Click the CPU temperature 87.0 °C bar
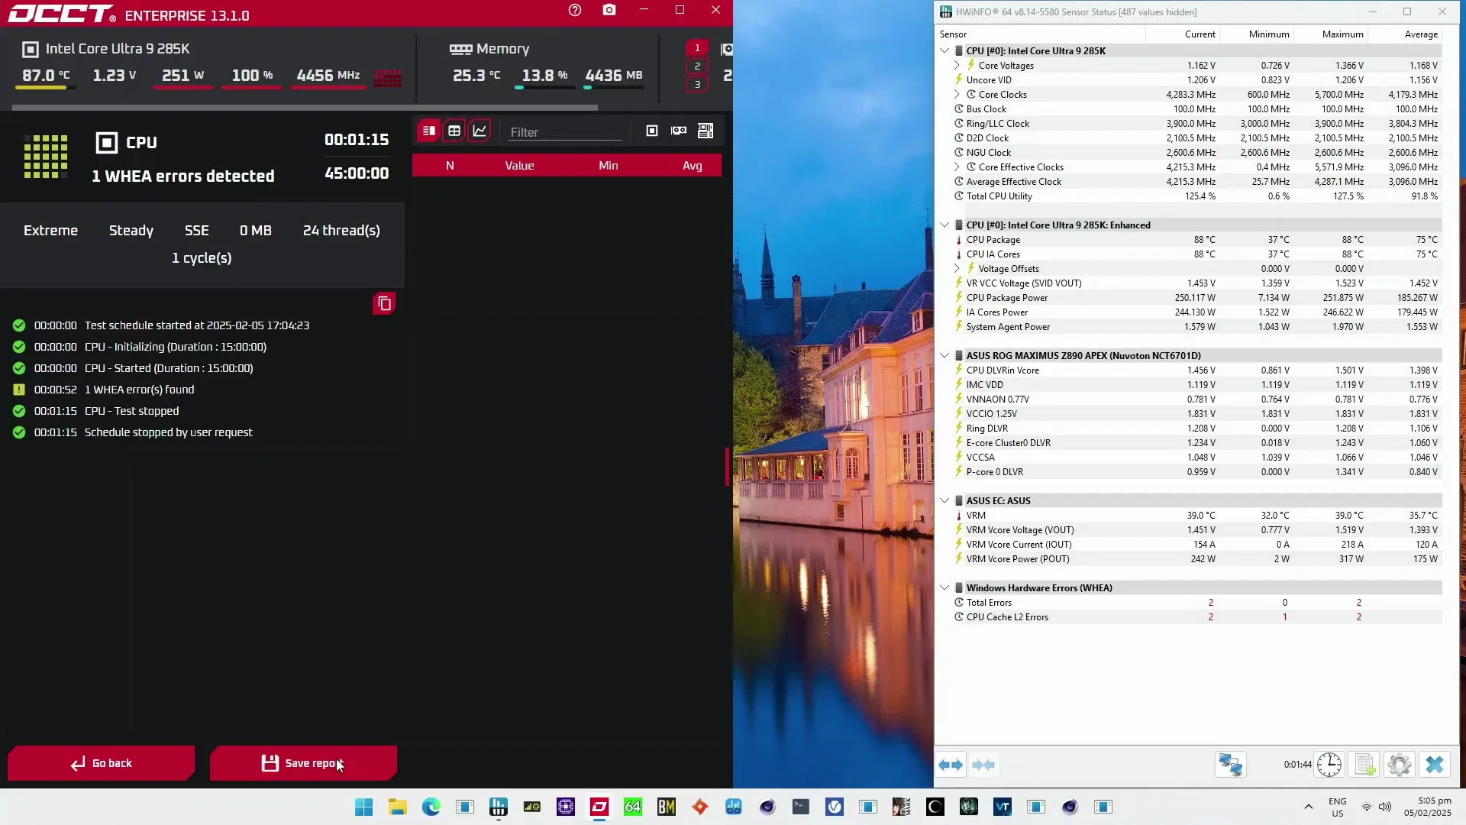1466x825 pixels. pos(45,88)
